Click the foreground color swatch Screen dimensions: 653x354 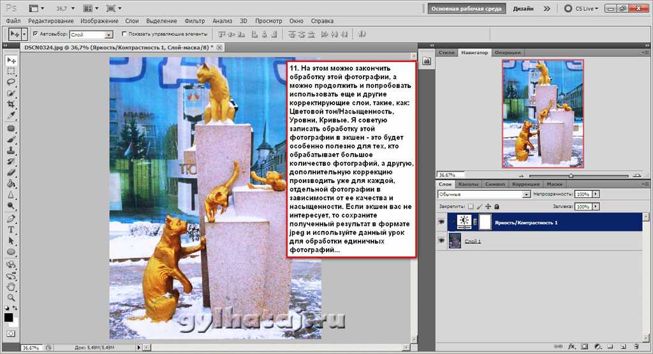[x=9, y=317]
